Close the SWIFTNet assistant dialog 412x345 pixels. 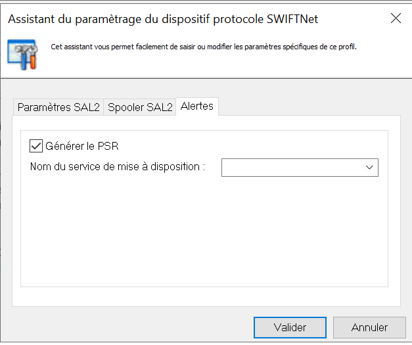[396, 18]
